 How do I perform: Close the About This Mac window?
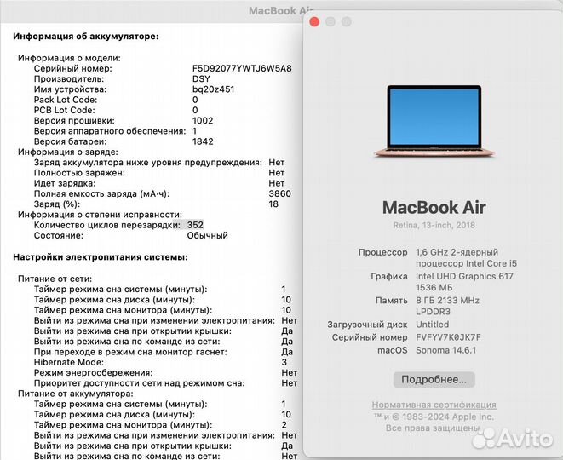pyautogui.click(x=314, y=22)
